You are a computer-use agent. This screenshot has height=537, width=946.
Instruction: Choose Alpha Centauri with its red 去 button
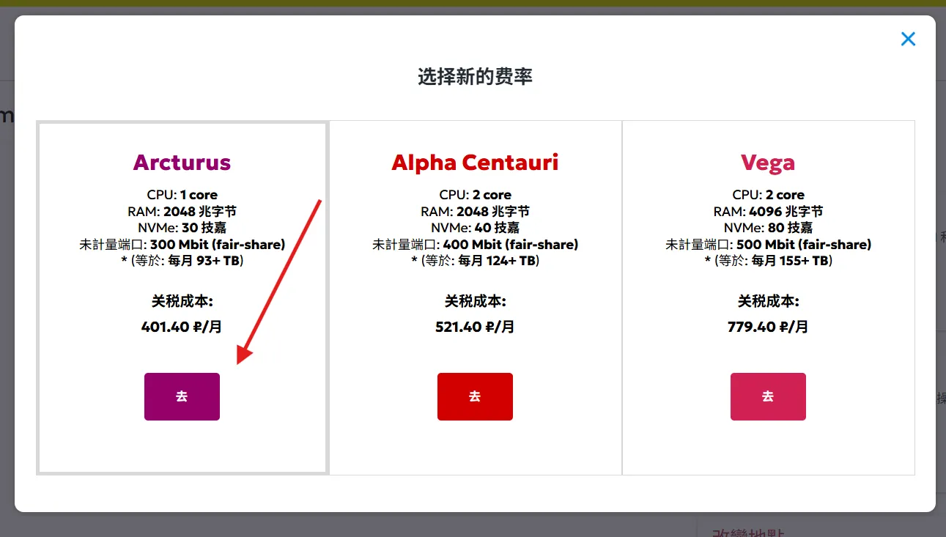pos(475,396)
